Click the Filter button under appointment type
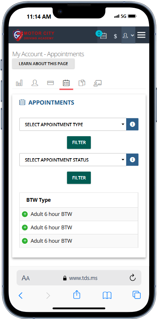The image size is (157, 319). point(79,143)
